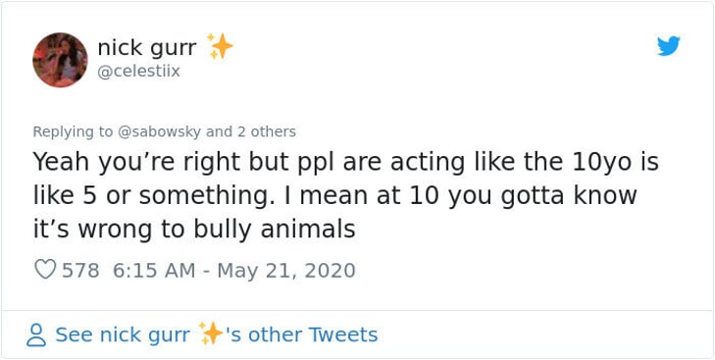
Task: Click the sparkle emoji in the footer link
Action: pos(211,334)
